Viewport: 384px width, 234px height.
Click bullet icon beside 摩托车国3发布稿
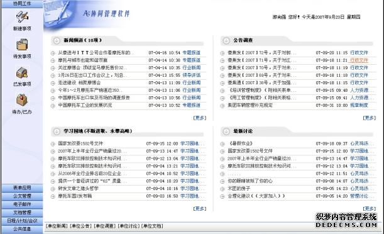click(53, 196)
